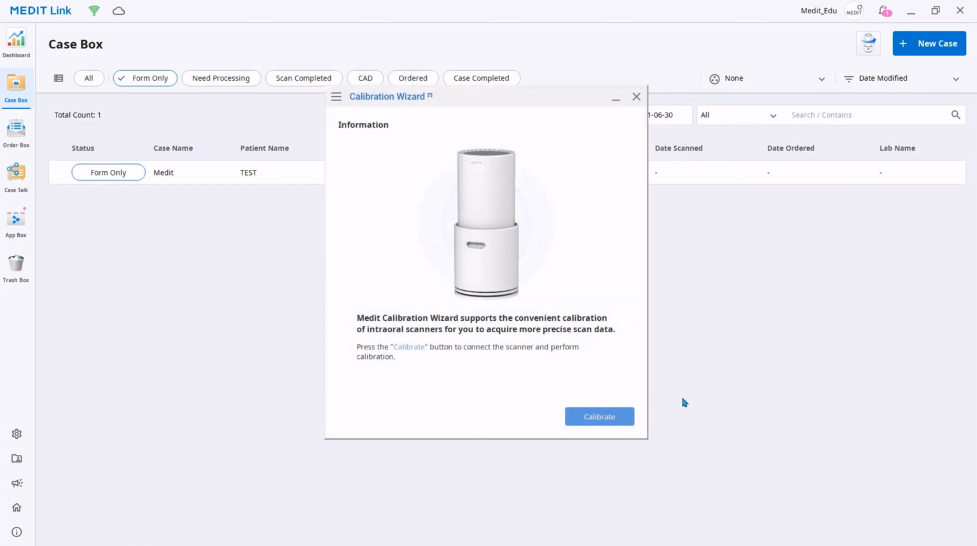Open the Order Box sidebar icon

pos(16,134)
